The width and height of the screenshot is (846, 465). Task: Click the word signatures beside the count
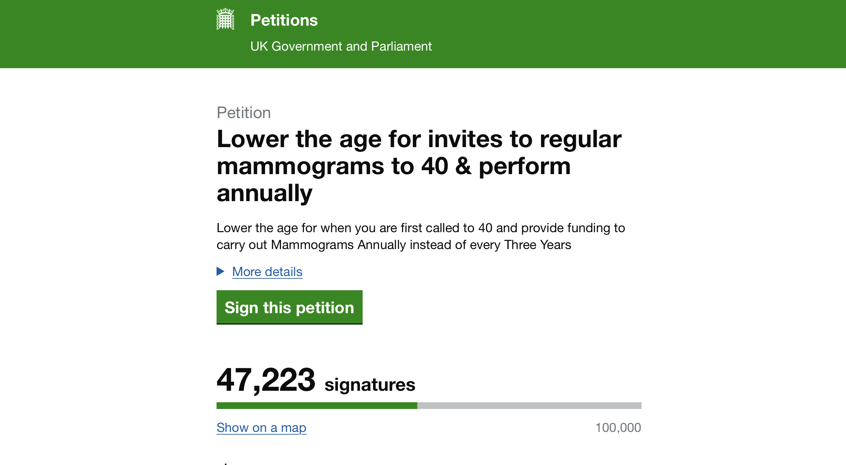tap(370, 385)
